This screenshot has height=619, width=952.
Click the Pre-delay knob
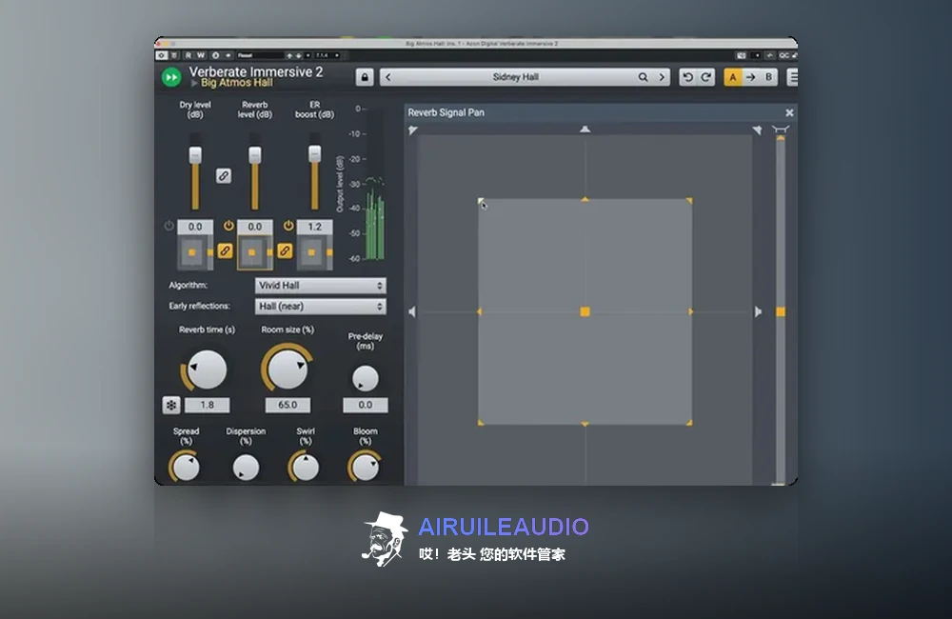(x=365, y=378)
